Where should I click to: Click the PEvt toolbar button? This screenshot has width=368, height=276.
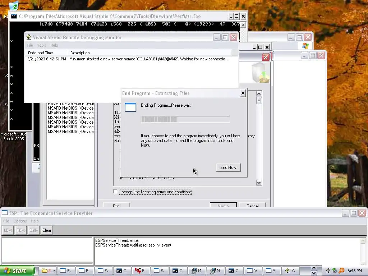click(x=20, y=230)
